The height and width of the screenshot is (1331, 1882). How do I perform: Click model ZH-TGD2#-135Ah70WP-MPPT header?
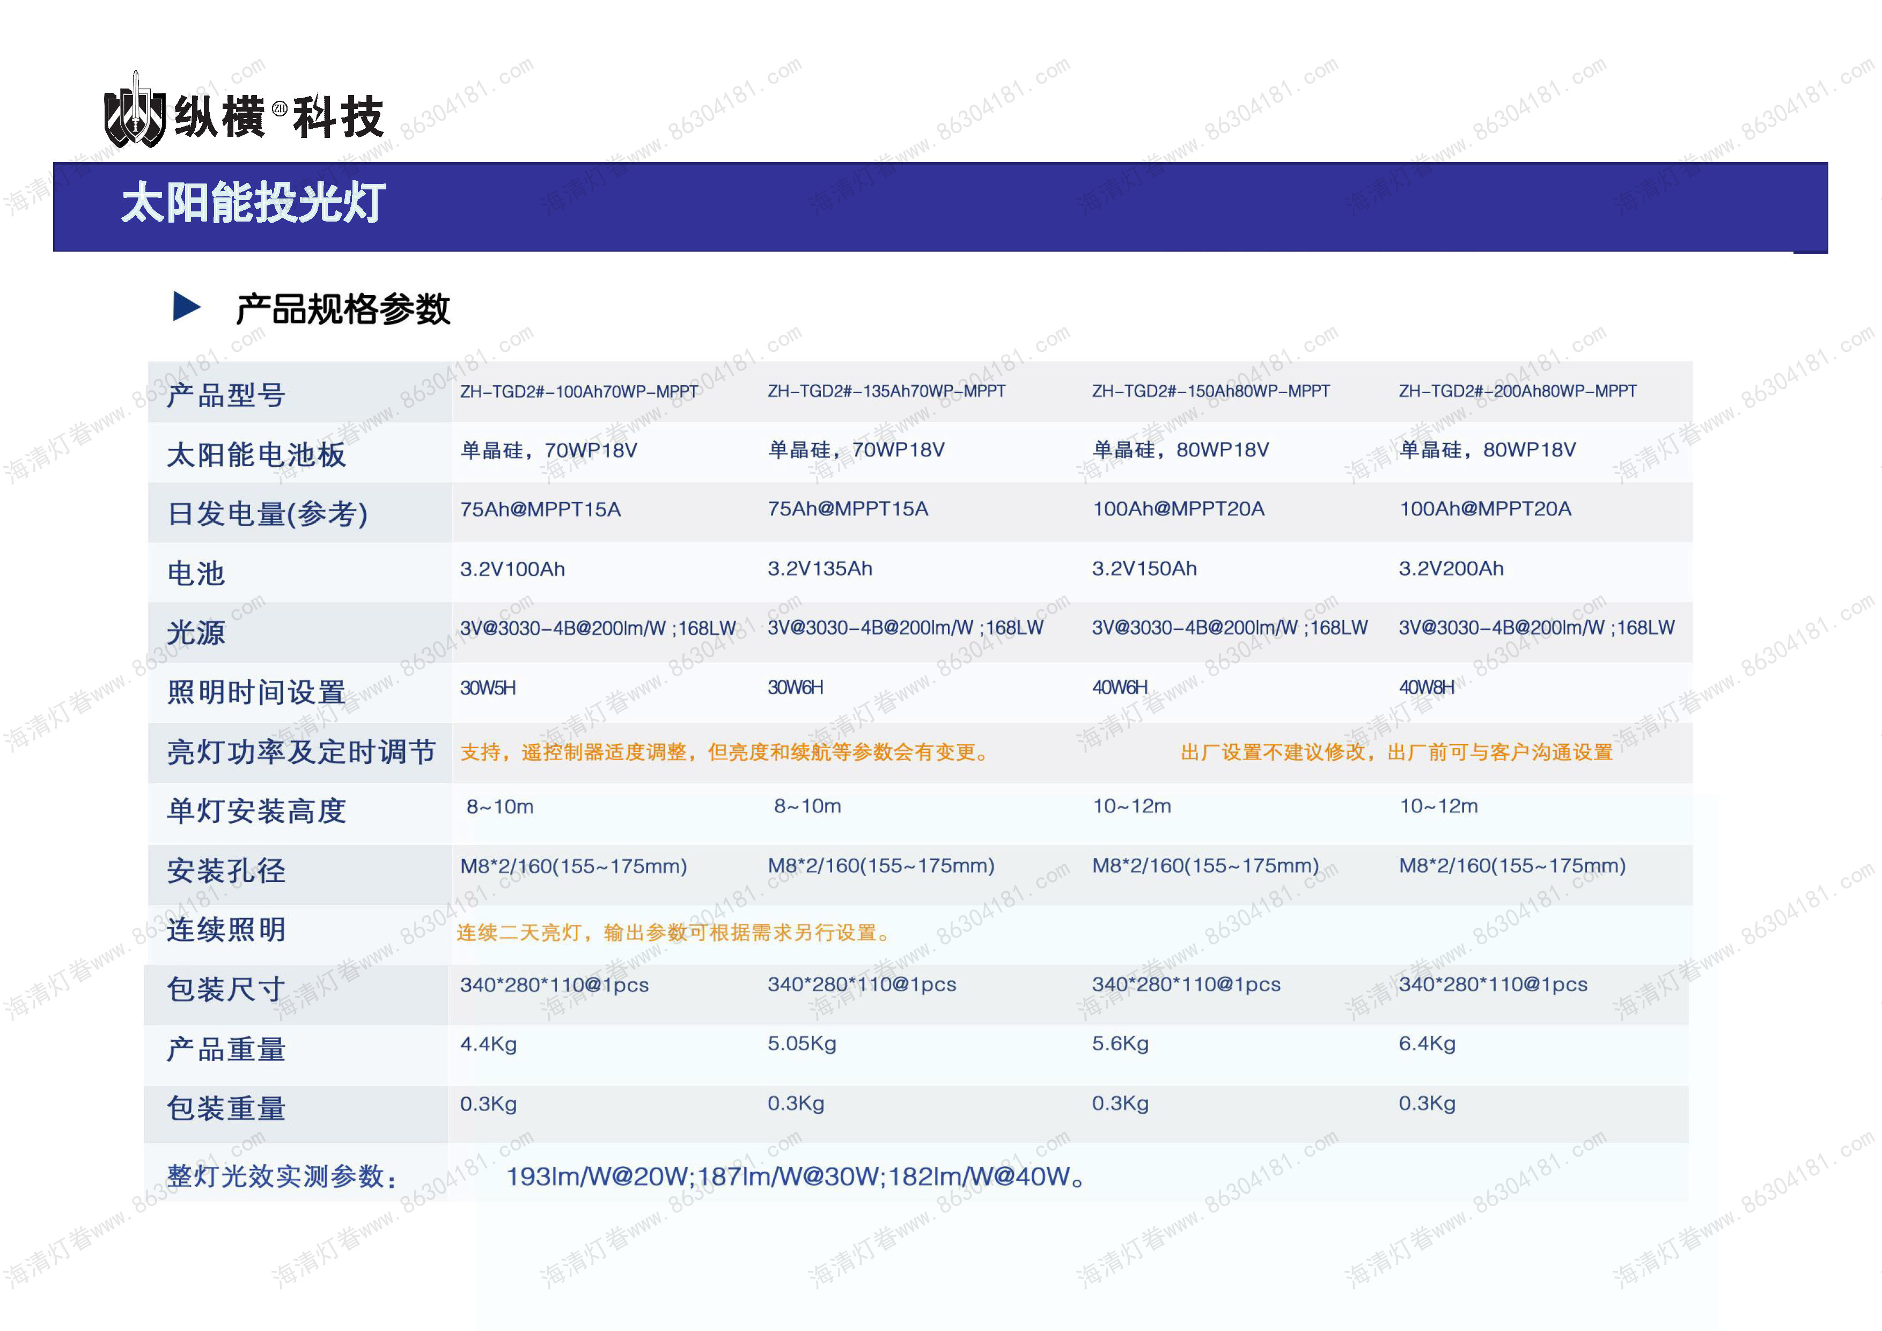(x=886, y=391)
